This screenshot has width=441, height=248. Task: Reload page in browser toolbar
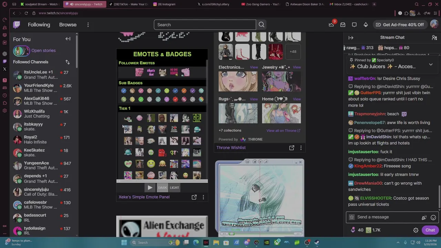[26, 13]
